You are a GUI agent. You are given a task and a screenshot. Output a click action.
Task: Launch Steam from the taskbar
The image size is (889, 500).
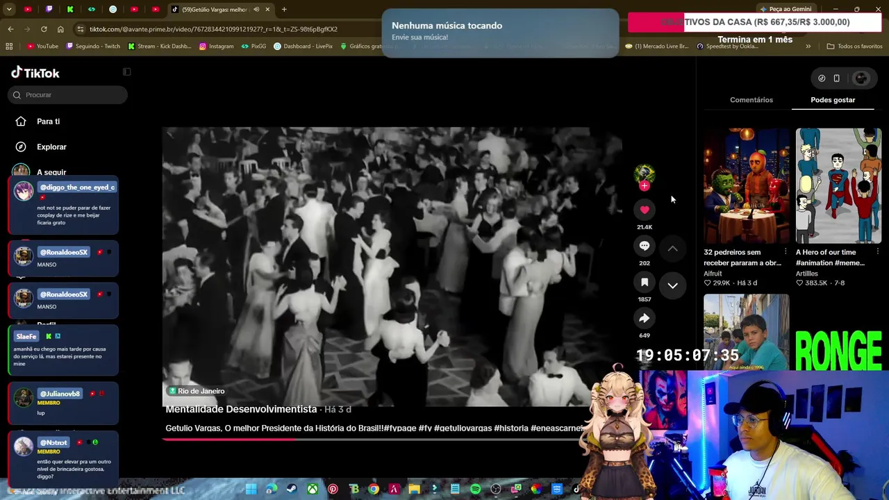[x=292, y=489]
